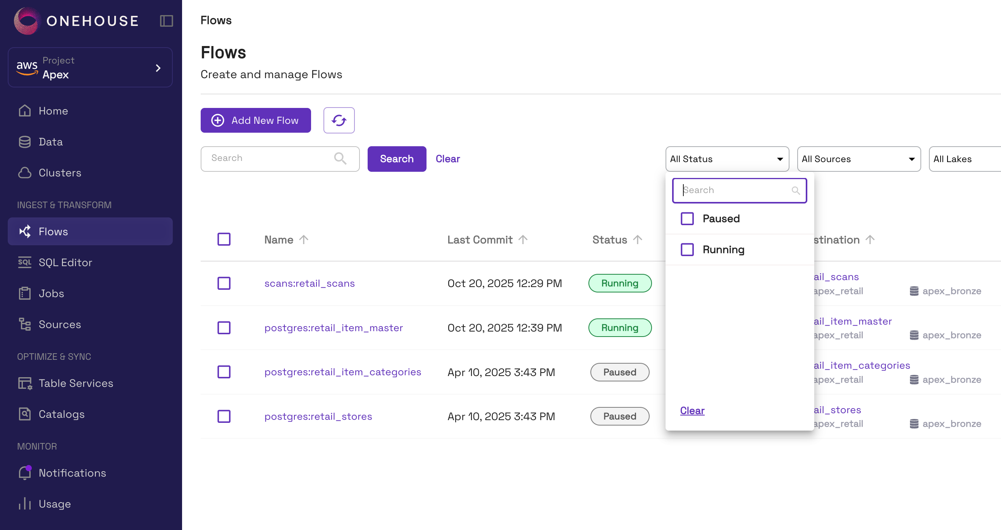
Task: Collapse the sidebar panel icon
Action: tap(166, 21)
